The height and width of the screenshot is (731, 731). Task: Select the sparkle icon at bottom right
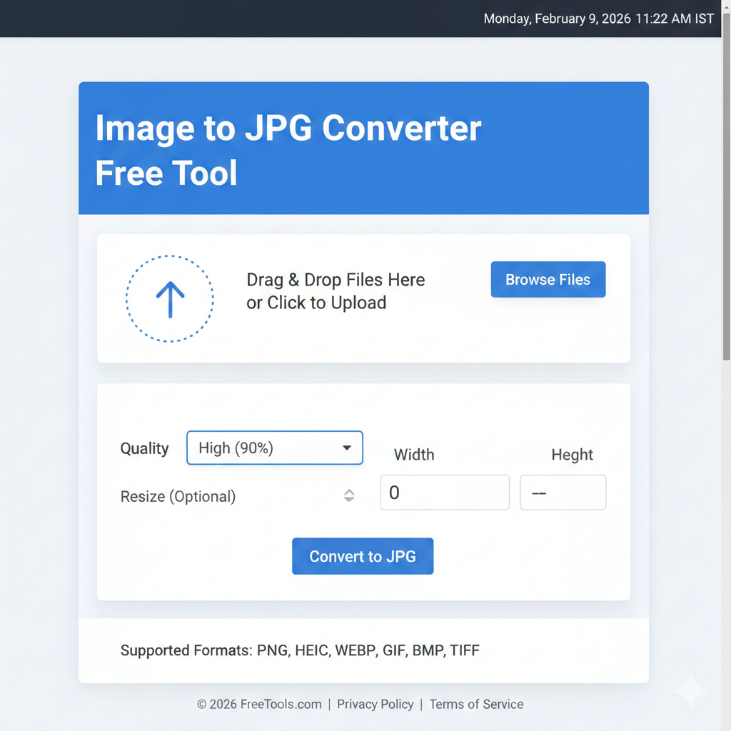click(690, 690)
